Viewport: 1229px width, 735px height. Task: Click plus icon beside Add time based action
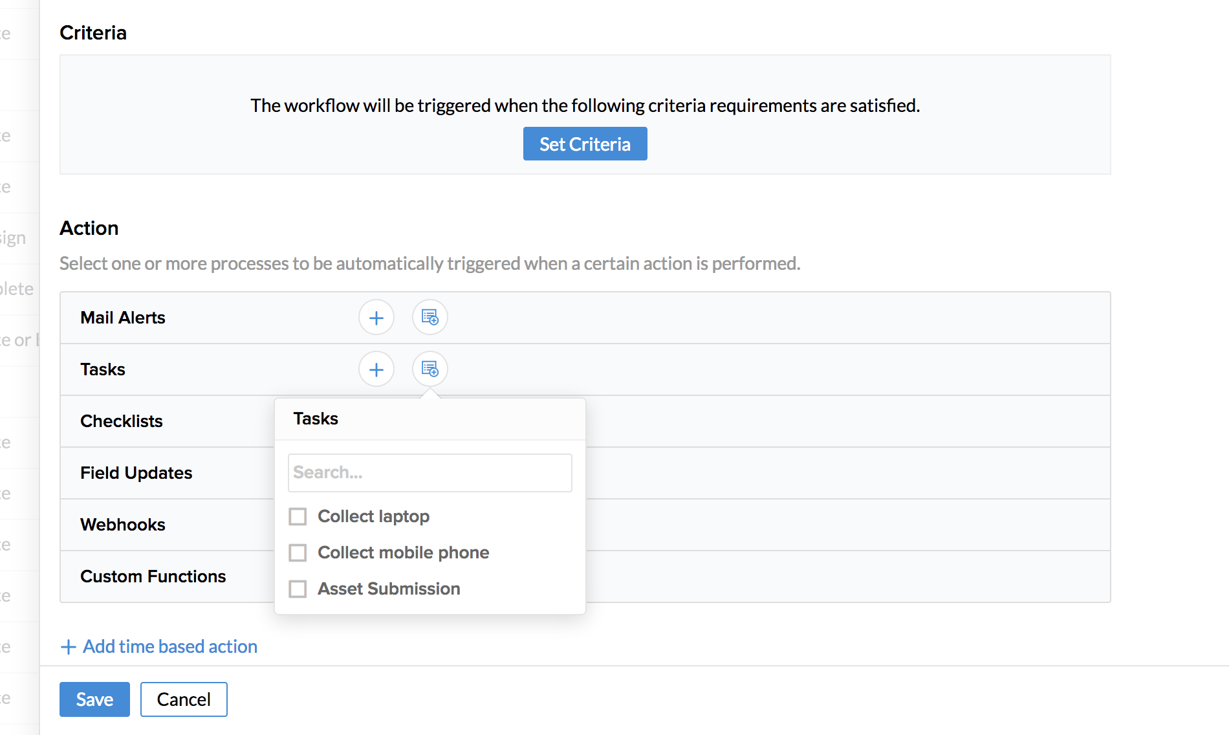coord(68,647)
